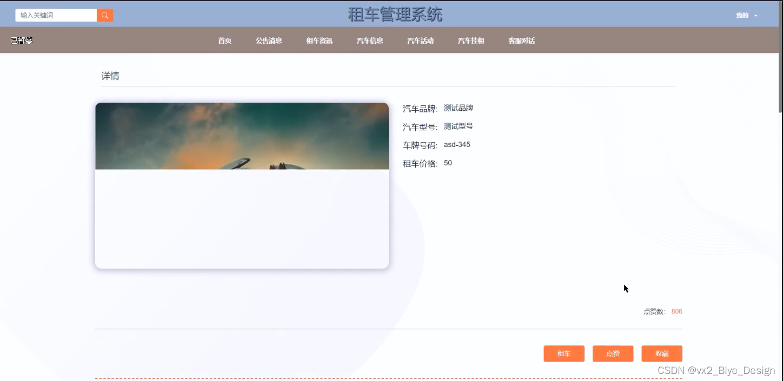Click the brand value 测试品牌
The image size is (783, 381).
pos(459,108)
